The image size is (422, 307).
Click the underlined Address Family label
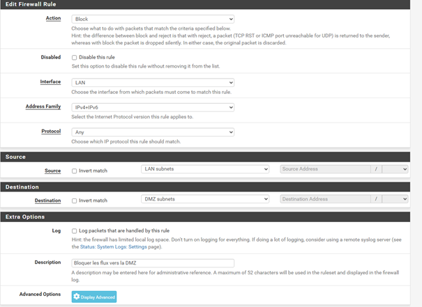(x=43, y=107)
